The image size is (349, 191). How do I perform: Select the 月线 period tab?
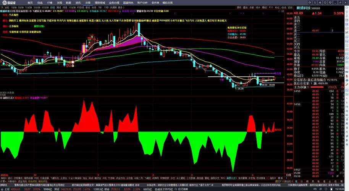[65, 7]
